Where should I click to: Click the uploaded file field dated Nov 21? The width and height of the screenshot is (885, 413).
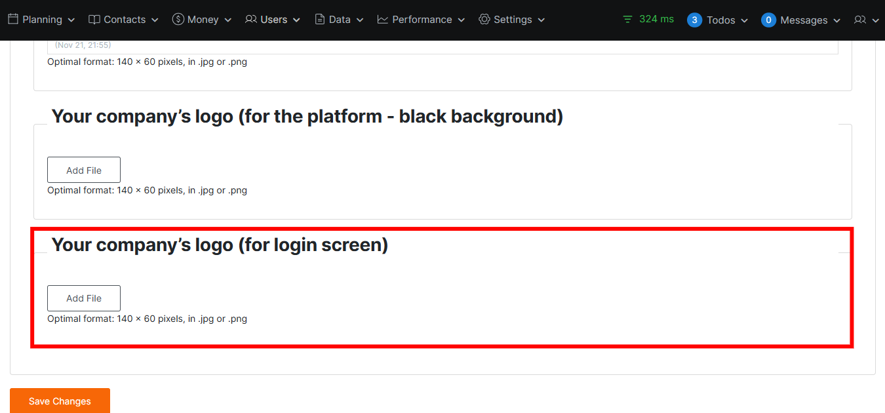(x=442, y=47)
